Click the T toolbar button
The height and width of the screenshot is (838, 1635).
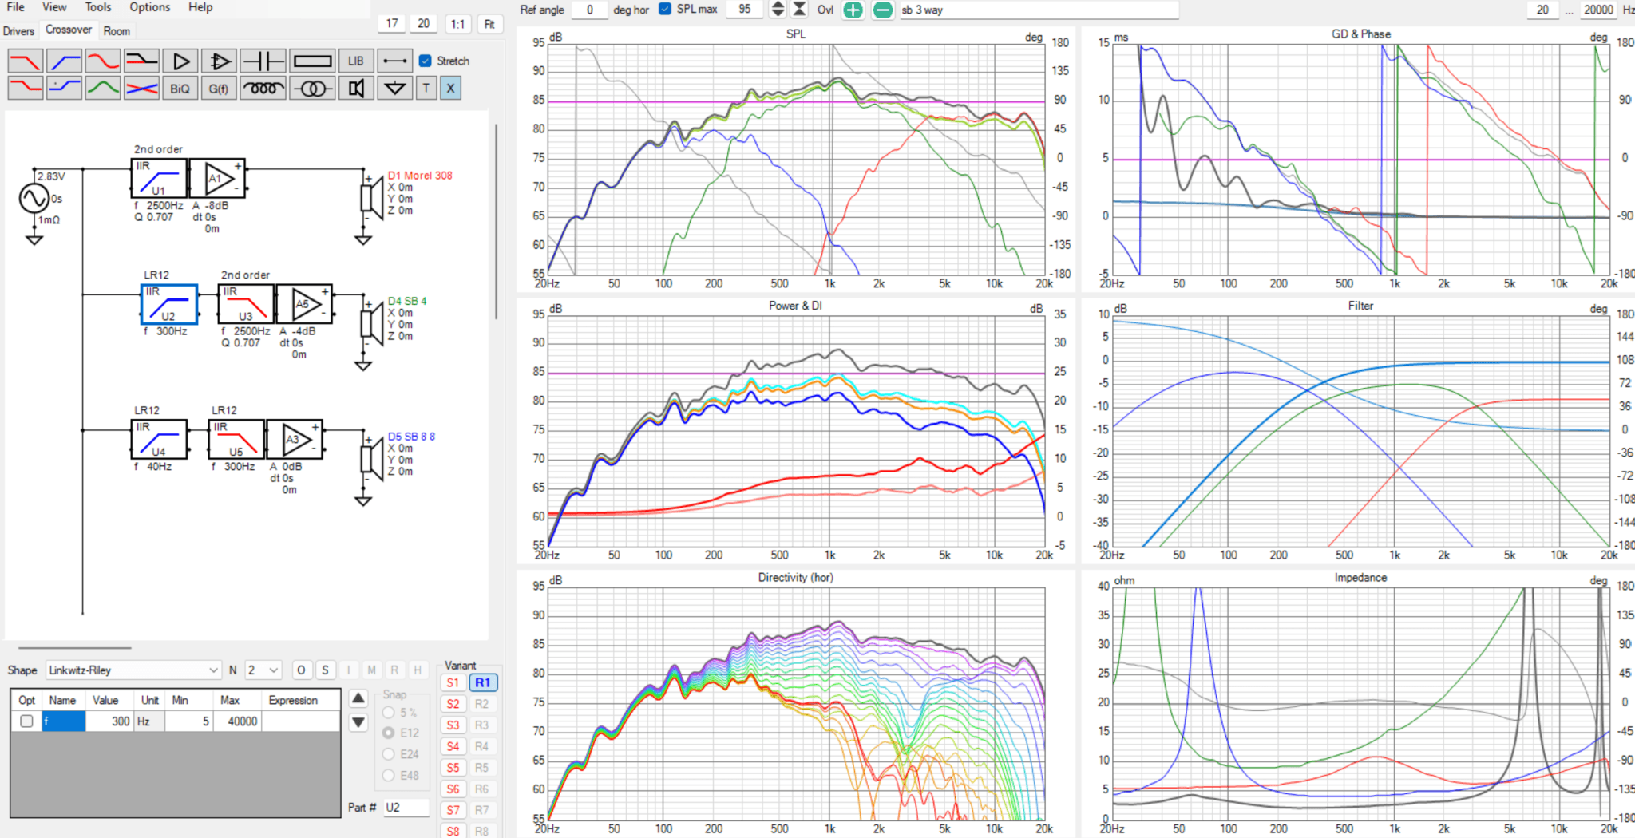click(x=426, y=88)
